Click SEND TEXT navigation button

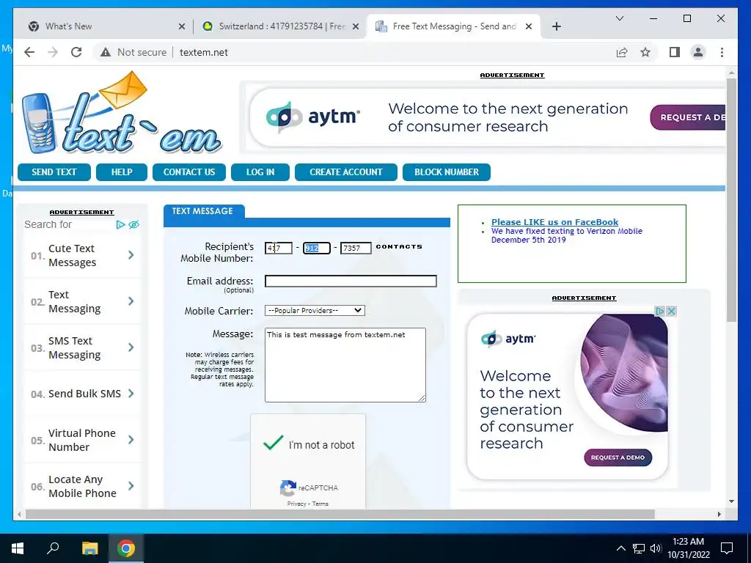(x=54, y=172)
